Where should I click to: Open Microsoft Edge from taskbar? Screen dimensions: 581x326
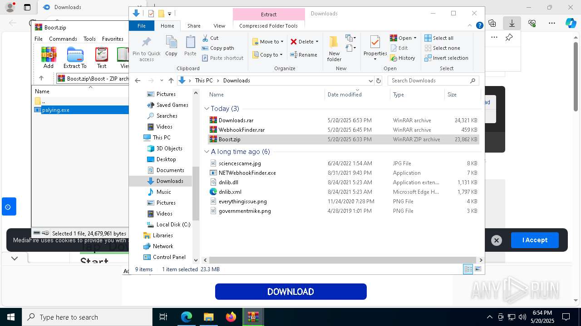tap(187, 317)
